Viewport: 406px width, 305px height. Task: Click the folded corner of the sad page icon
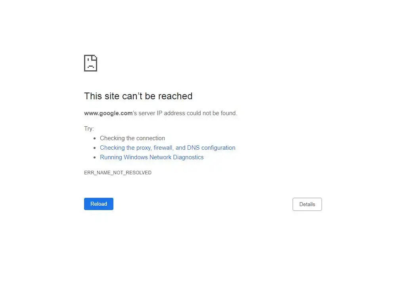click(94, 58)
